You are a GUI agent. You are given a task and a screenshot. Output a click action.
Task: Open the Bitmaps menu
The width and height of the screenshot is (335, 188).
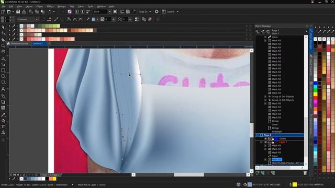(x=62, y=6)
